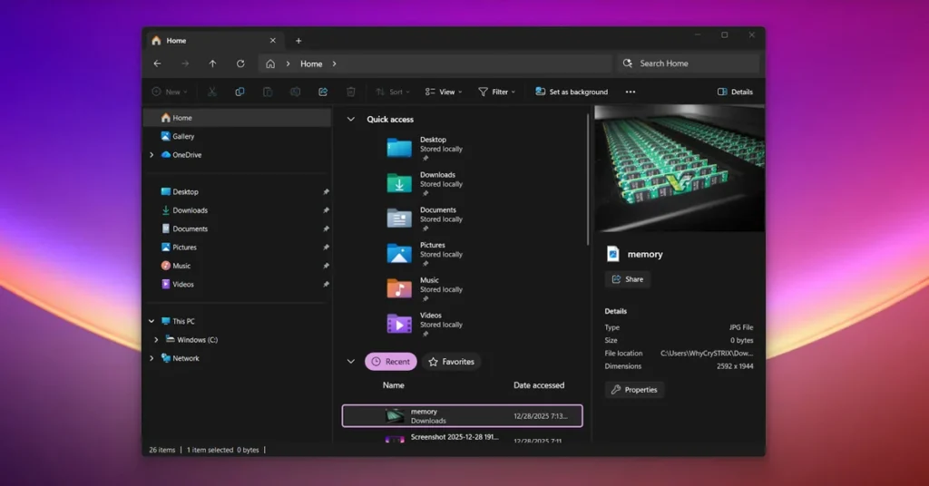Open the Pictures folder in Quick access
Image resolution: width=929 pixels, height=486 pixels.
(425, 253)
